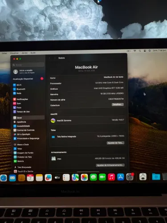Screen dimensions: 167x223
Task: Open Photos from the Dock
Action: (84, 178)
